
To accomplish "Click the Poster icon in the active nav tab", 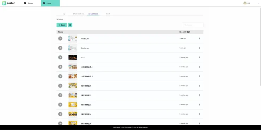I will tap(44, 3).
